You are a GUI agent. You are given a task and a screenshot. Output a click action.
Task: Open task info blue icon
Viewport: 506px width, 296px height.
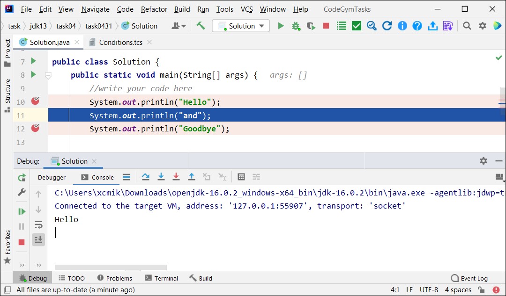pyautogui.click(x=402, y=26)
